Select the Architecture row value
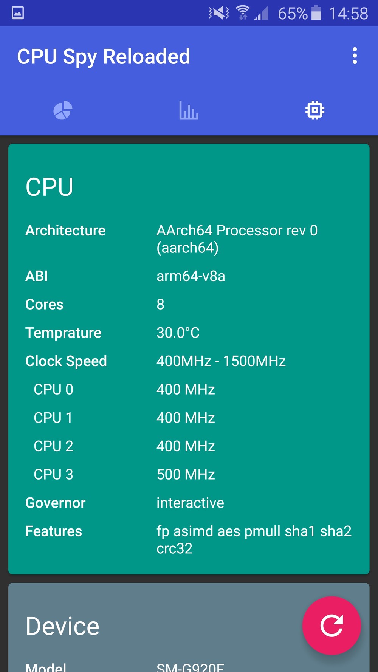 pyautogui.click(x=237, y=239)
